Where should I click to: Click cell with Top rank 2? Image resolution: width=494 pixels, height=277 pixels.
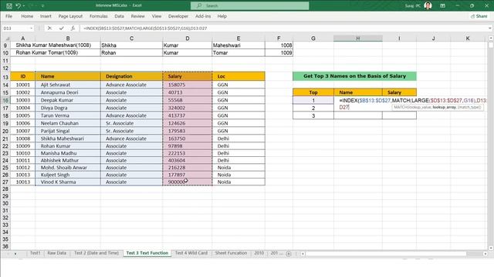click(x=313, y=108)
